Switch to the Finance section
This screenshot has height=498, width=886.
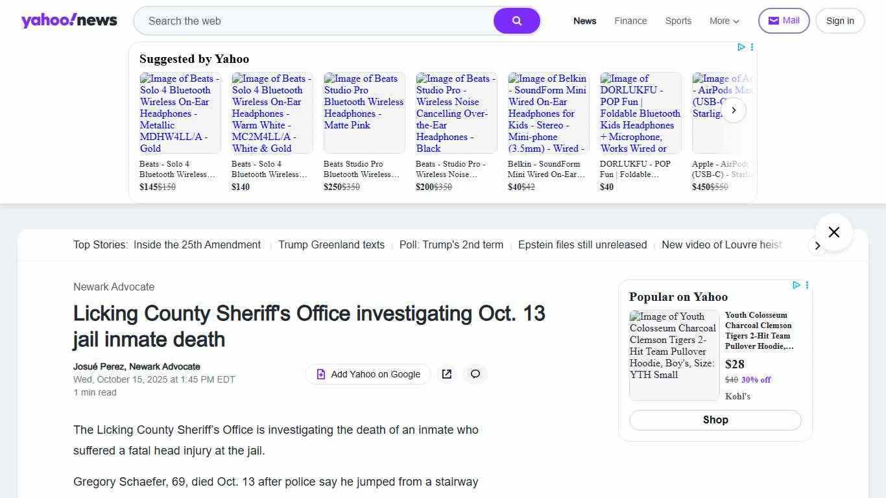(630, 21)
